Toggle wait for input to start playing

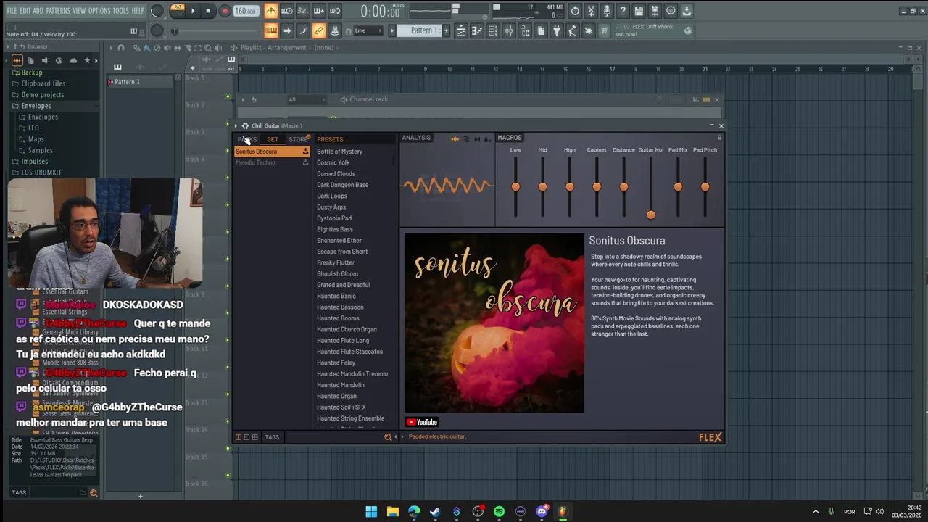pyautogui.click(x=287, y=11)
